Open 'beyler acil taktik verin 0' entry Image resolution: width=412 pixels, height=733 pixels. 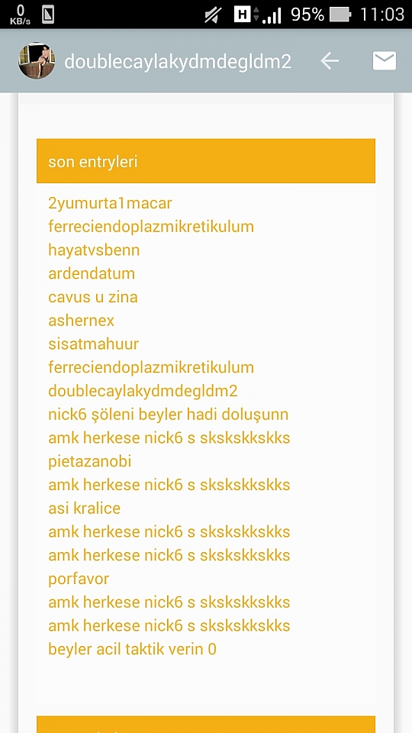point(132,649)
